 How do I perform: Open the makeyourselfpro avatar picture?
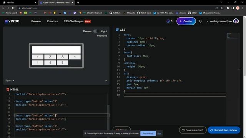(236, 21)
